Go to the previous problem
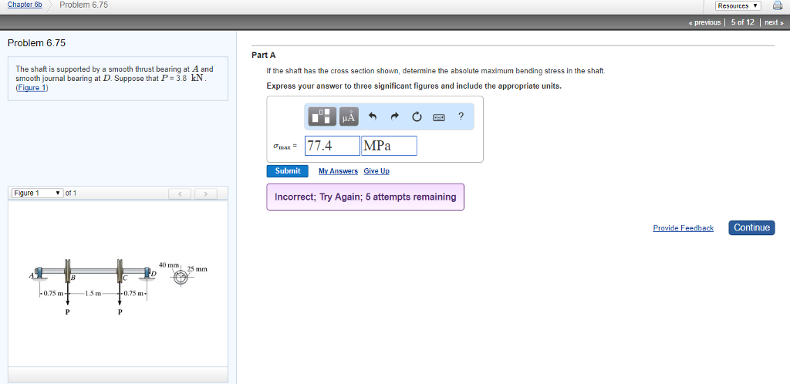 [704, 22]
